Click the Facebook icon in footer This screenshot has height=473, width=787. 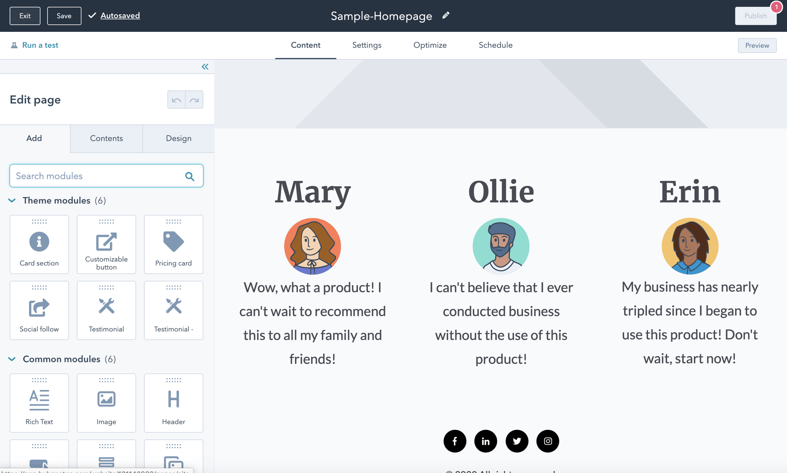click(455, 441)
